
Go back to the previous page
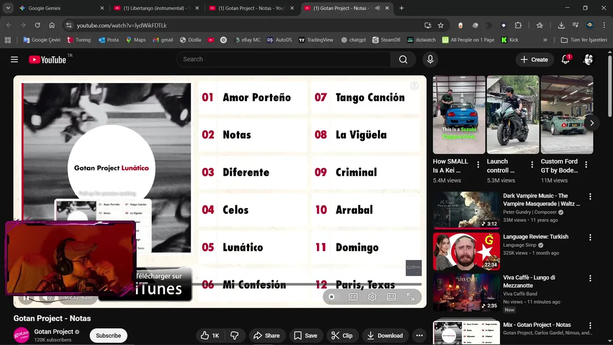(9, 25)
